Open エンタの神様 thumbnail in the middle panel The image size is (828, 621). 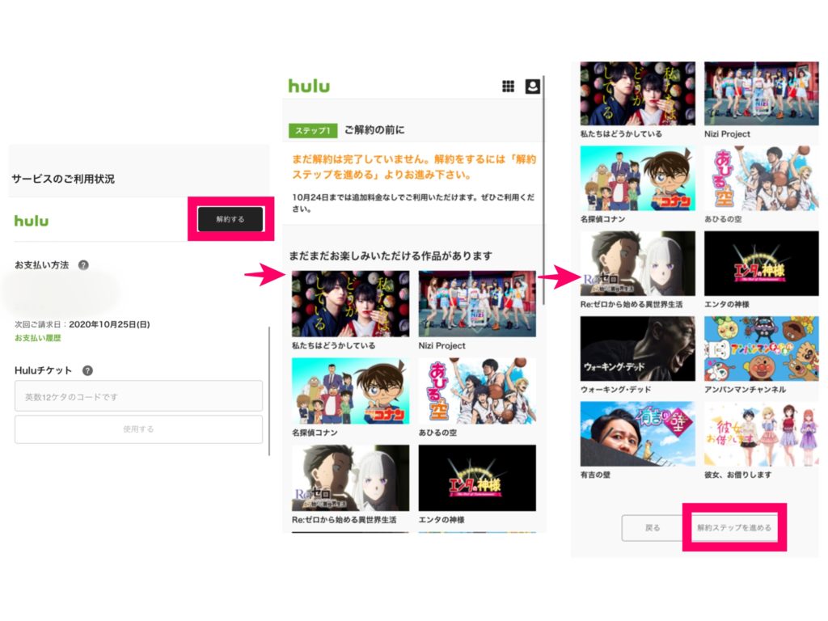(x=477, y=478)
